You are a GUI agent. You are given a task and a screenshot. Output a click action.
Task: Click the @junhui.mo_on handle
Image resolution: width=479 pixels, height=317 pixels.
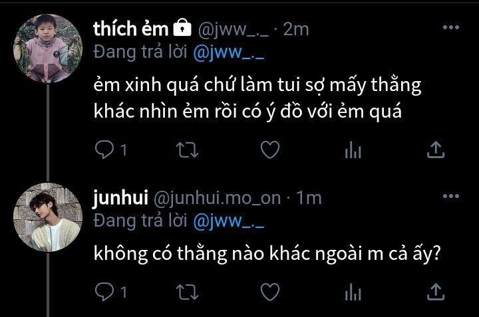217,198
